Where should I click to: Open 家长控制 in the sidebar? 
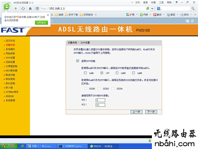click(x=10, y=83)
